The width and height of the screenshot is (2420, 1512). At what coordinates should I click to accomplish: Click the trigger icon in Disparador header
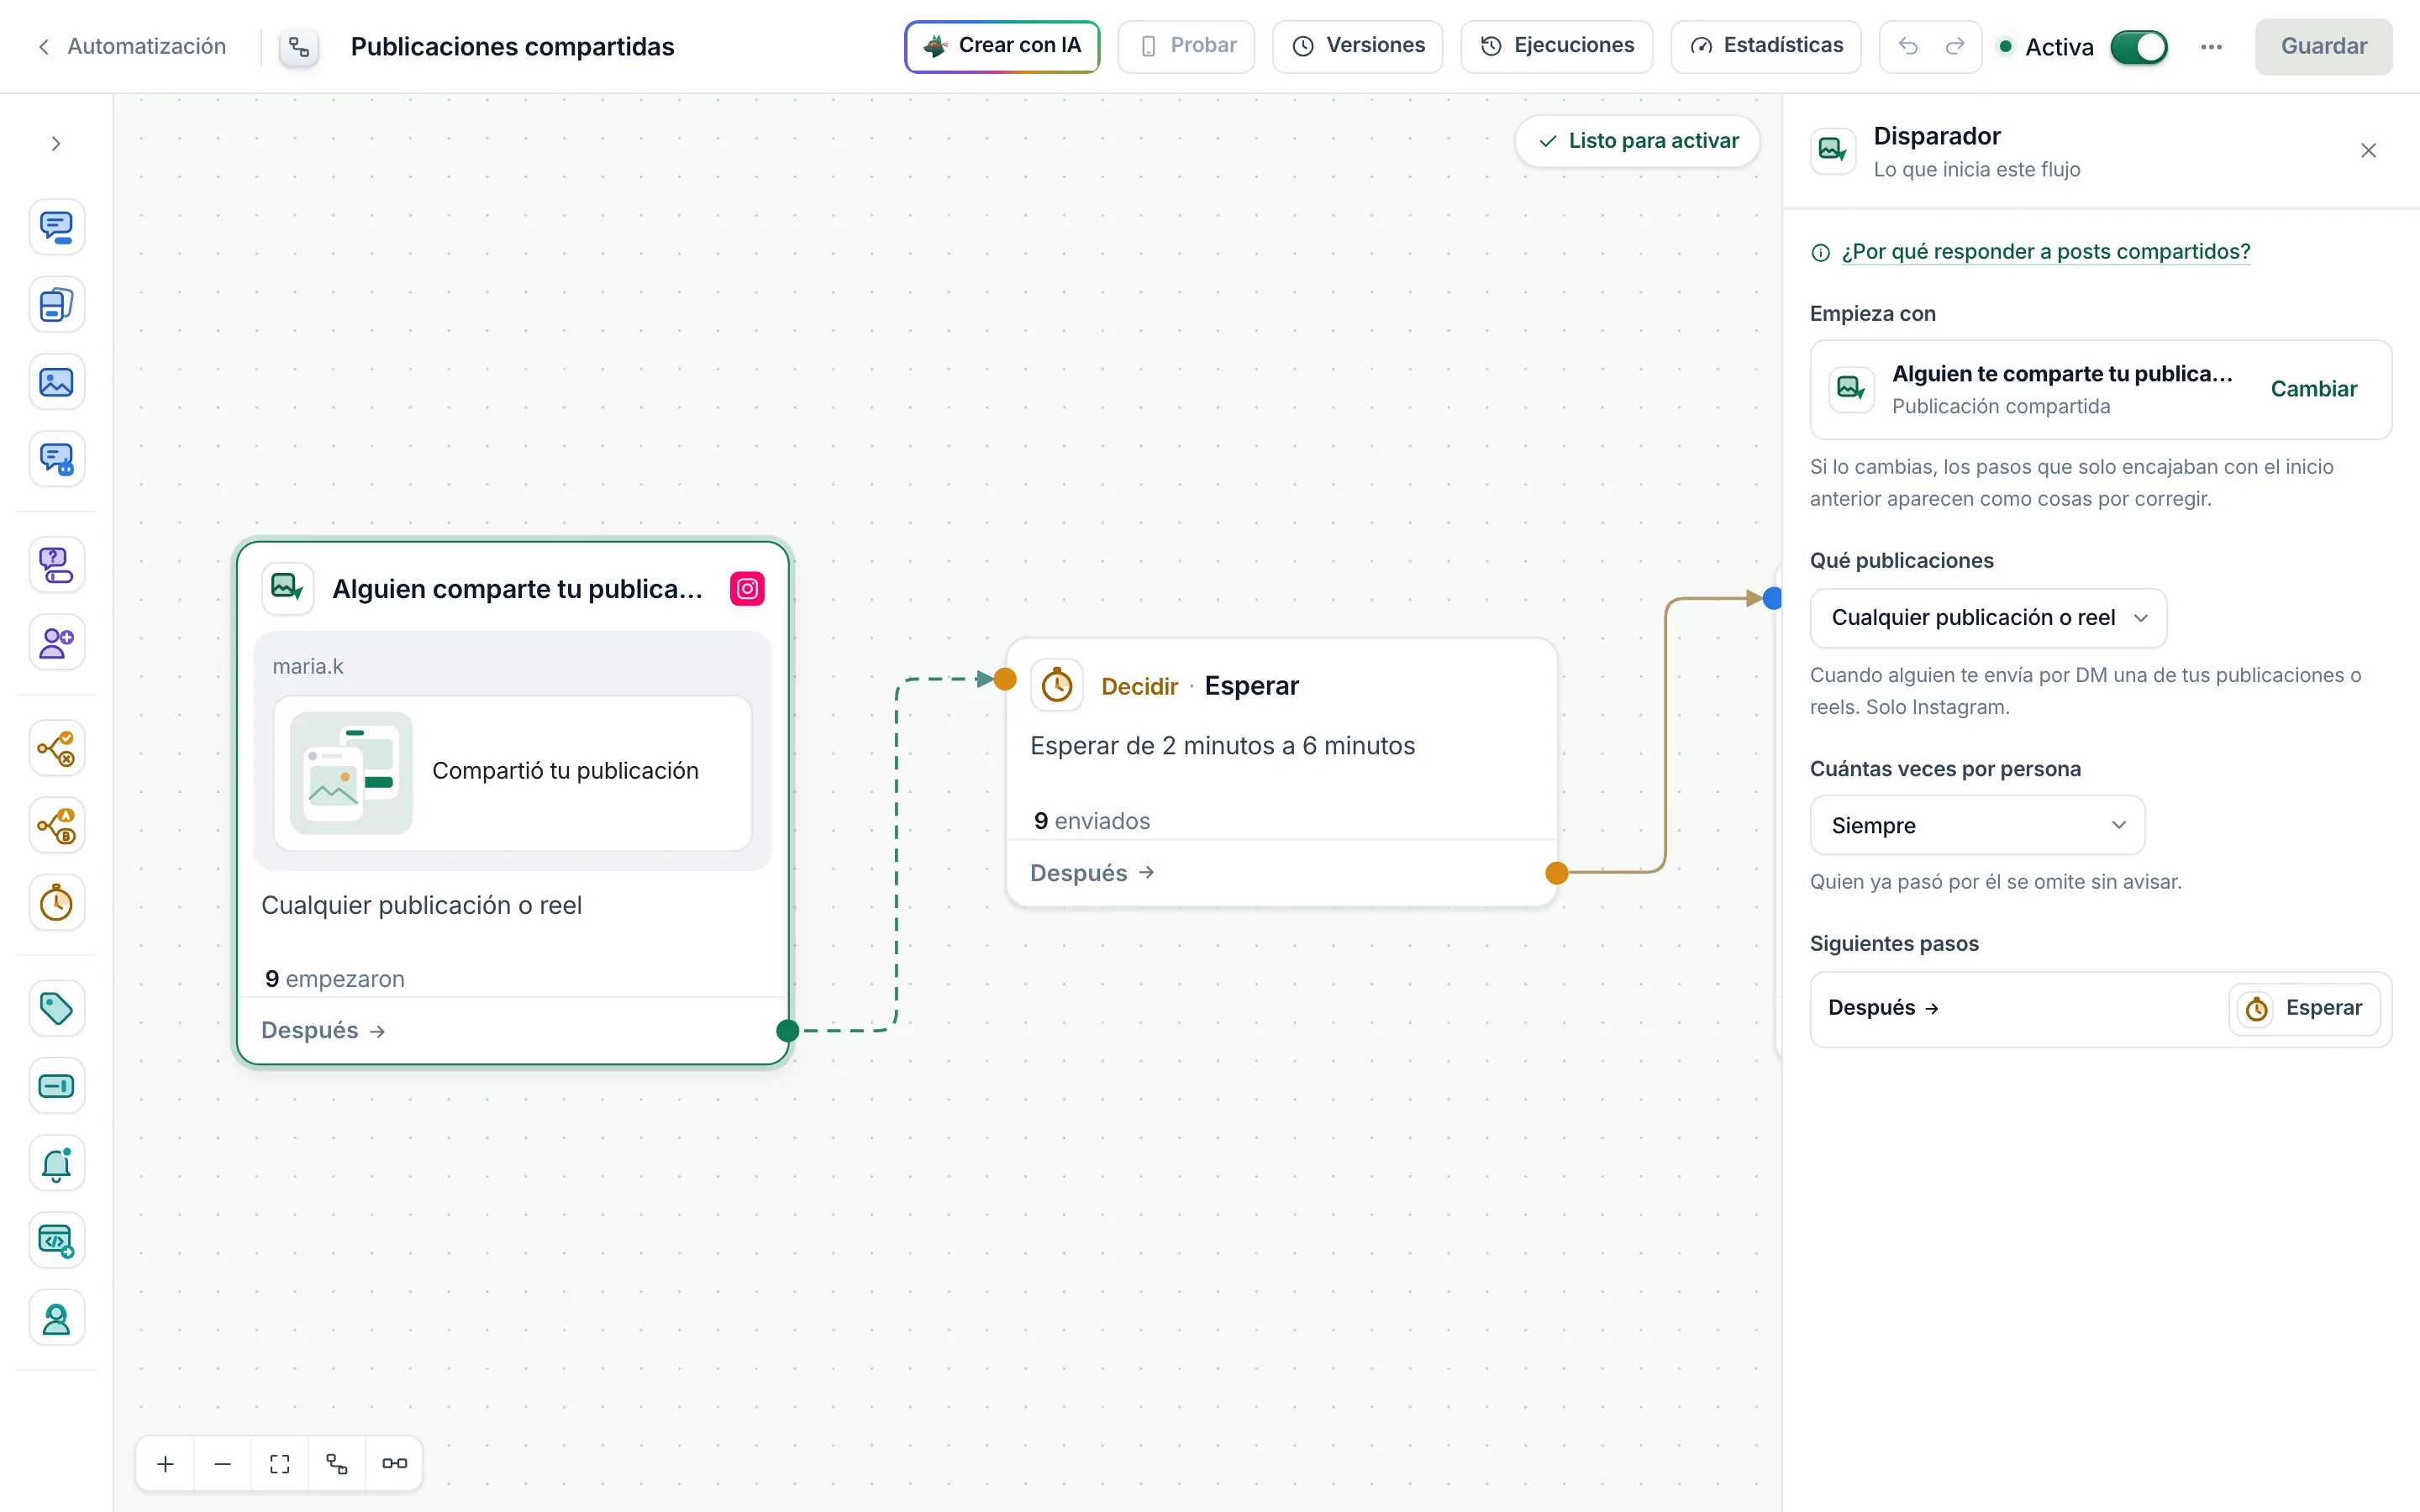click(1833, 150)
